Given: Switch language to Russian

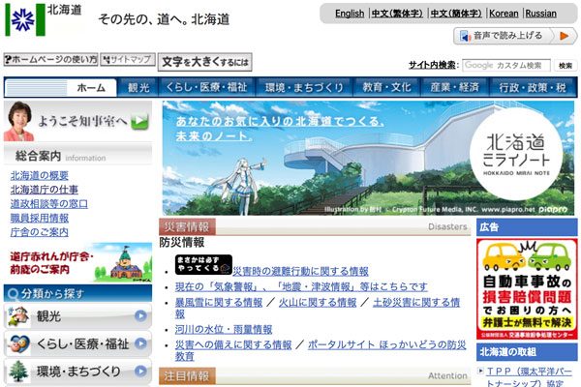Looking at the screenshot, I should point(541,14).
